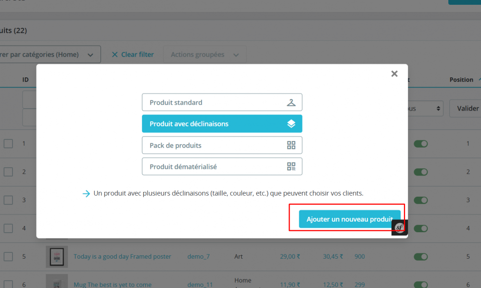481x288 pixels.
Task: Click layers icon on Produit avec déclinaisons
Action: click(x=291, y=124)
